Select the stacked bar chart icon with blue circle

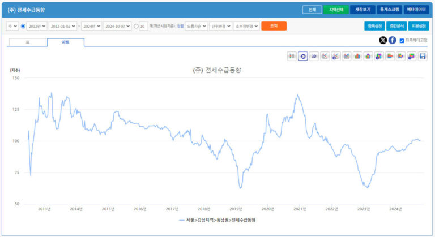tap(379, 56)
